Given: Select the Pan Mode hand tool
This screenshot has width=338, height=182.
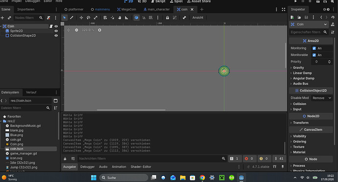Looking at the screenshot, I should click(x=120, y=18).
